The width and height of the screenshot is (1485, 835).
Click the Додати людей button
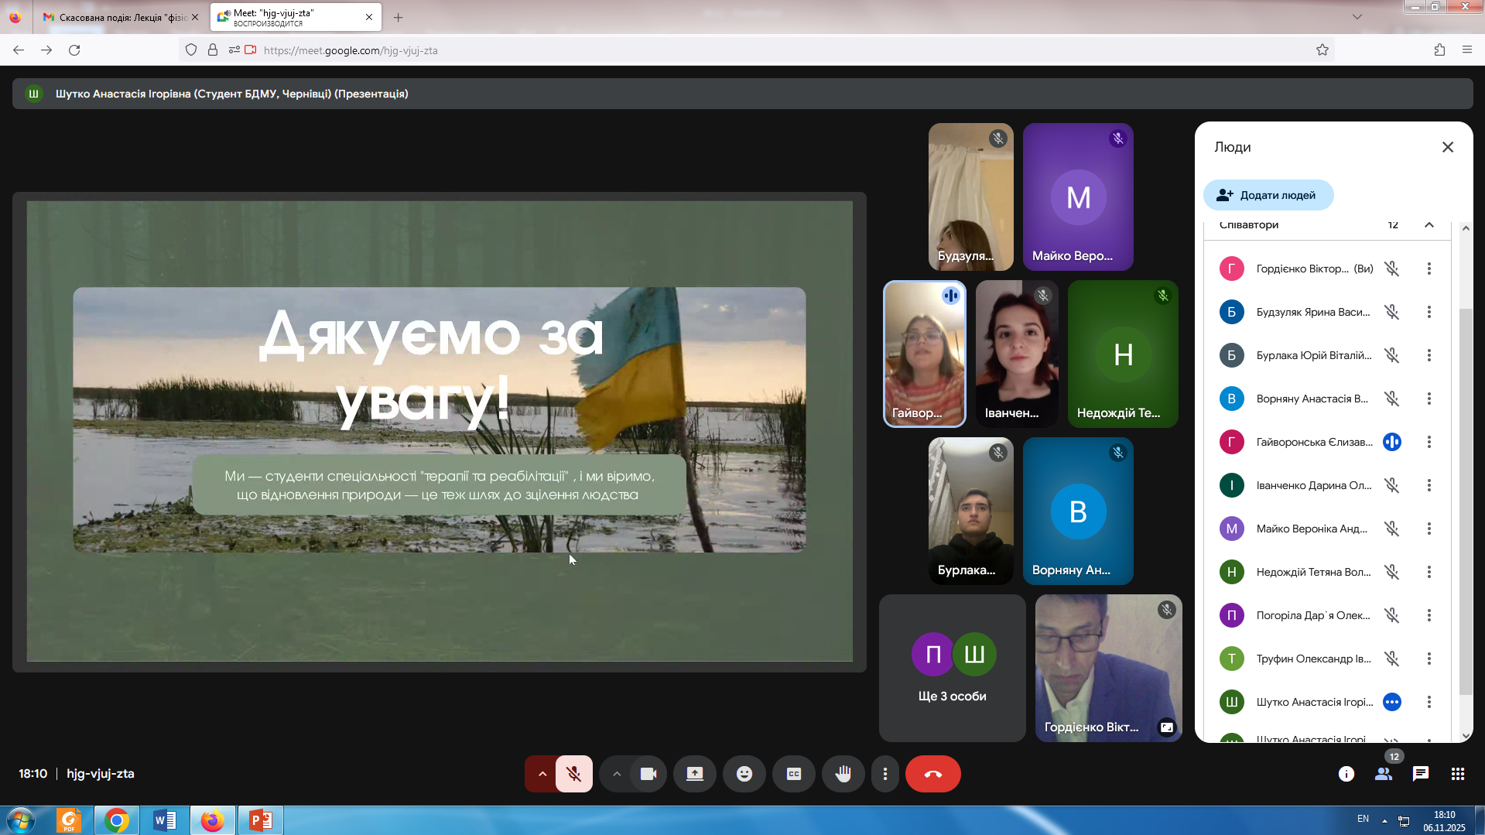click(1268, 195)
